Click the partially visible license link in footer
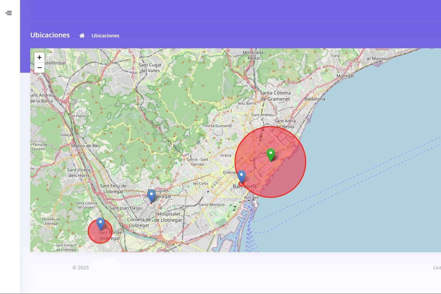 click(x=437, y=267)
